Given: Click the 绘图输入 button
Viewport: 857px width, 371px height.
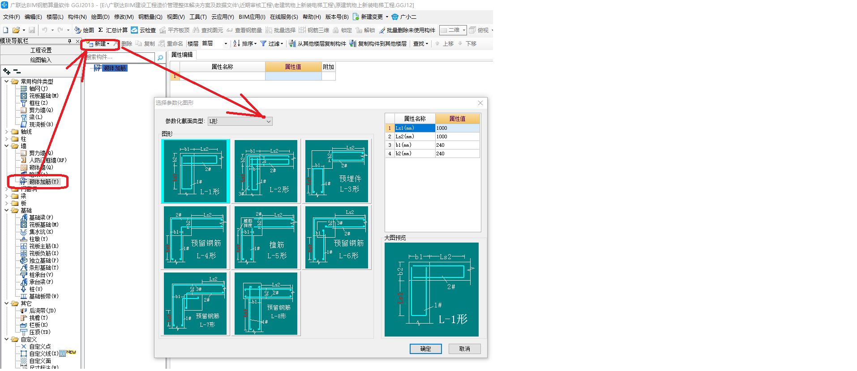Looking at the screenshot, I should (x=41, y=60).
